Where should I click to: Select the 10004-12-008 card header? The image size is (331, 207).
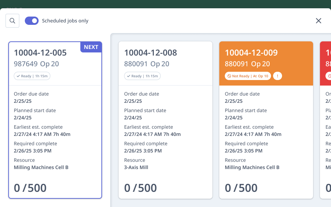pyautogui.click(x=150, y=53)
